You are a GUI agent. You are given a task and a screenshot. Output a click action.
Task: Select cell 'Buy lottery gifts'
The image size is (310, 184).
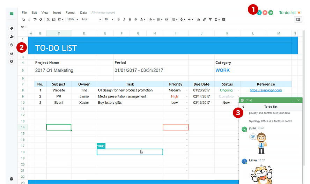tap(130, 103)
